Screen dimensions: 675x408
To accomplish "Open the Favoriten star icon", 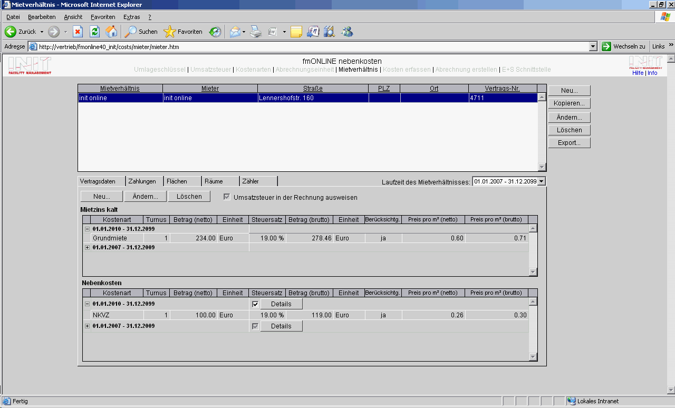I will pos(169,32).
